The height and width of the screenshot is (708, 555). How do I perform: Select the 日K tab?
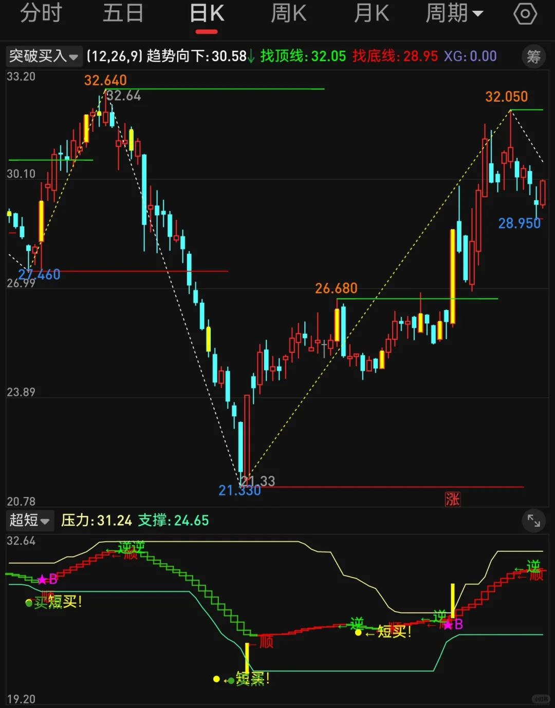tap(207, 13)
